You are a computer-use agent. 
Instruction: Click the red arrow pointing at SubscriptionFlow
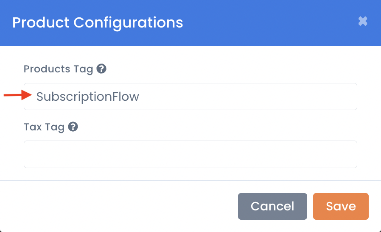17,95
